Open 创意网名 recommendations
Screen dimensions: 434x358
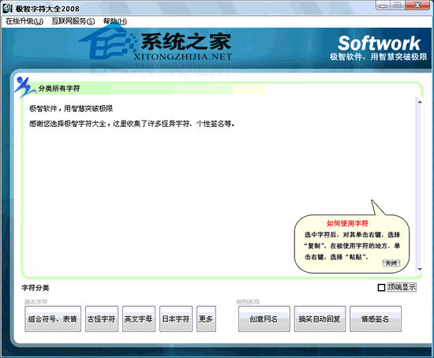click(264, 319)
